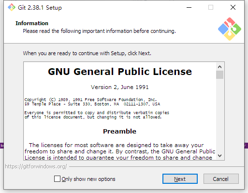Open the gitforwindows.org link
Screen dimensions: 248x193
pyautogui.click(x=36, y=166)
